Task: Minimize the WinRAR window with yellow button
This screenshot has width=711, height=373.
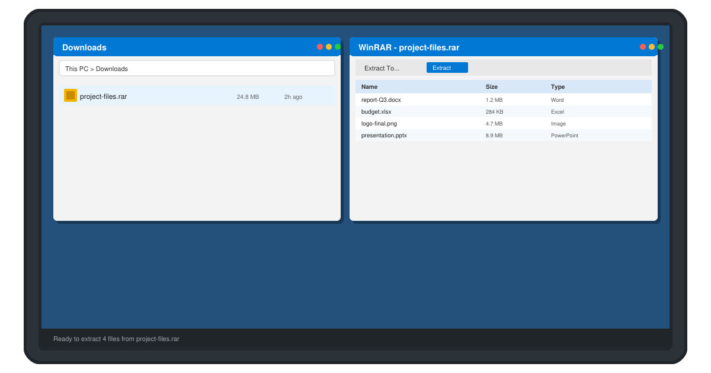Action: 652,47
